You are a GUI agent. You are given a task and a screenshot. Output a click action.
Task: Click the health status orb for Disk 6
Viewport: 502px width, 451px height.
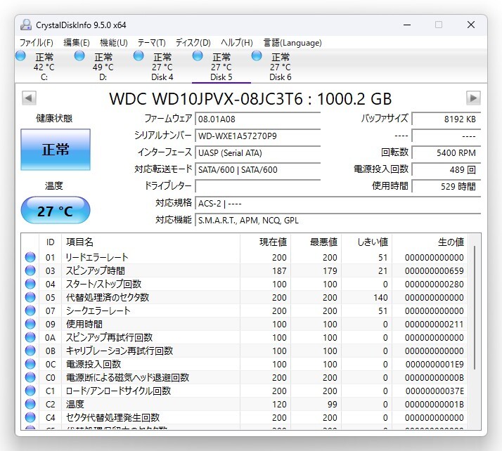257,55
